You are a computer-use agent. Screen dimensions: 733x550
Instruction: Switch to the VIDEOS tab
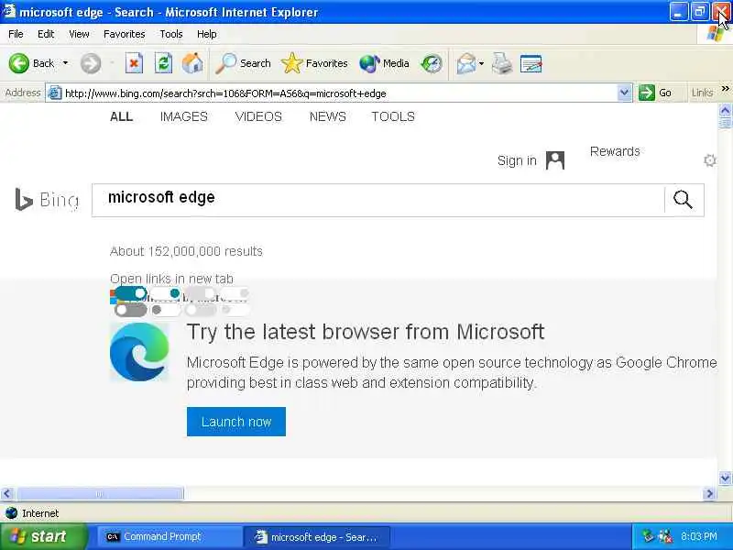coord(258,116)
